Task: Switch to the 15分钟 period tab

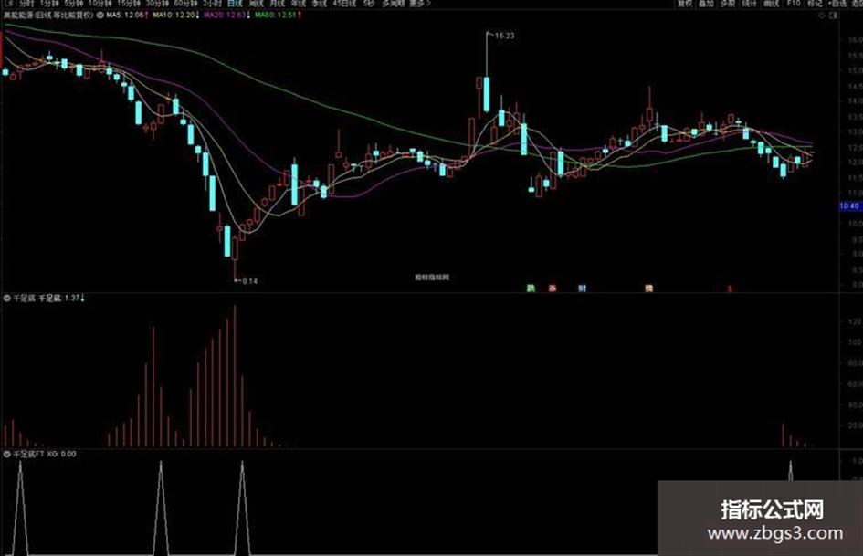Action: [128, 4]
